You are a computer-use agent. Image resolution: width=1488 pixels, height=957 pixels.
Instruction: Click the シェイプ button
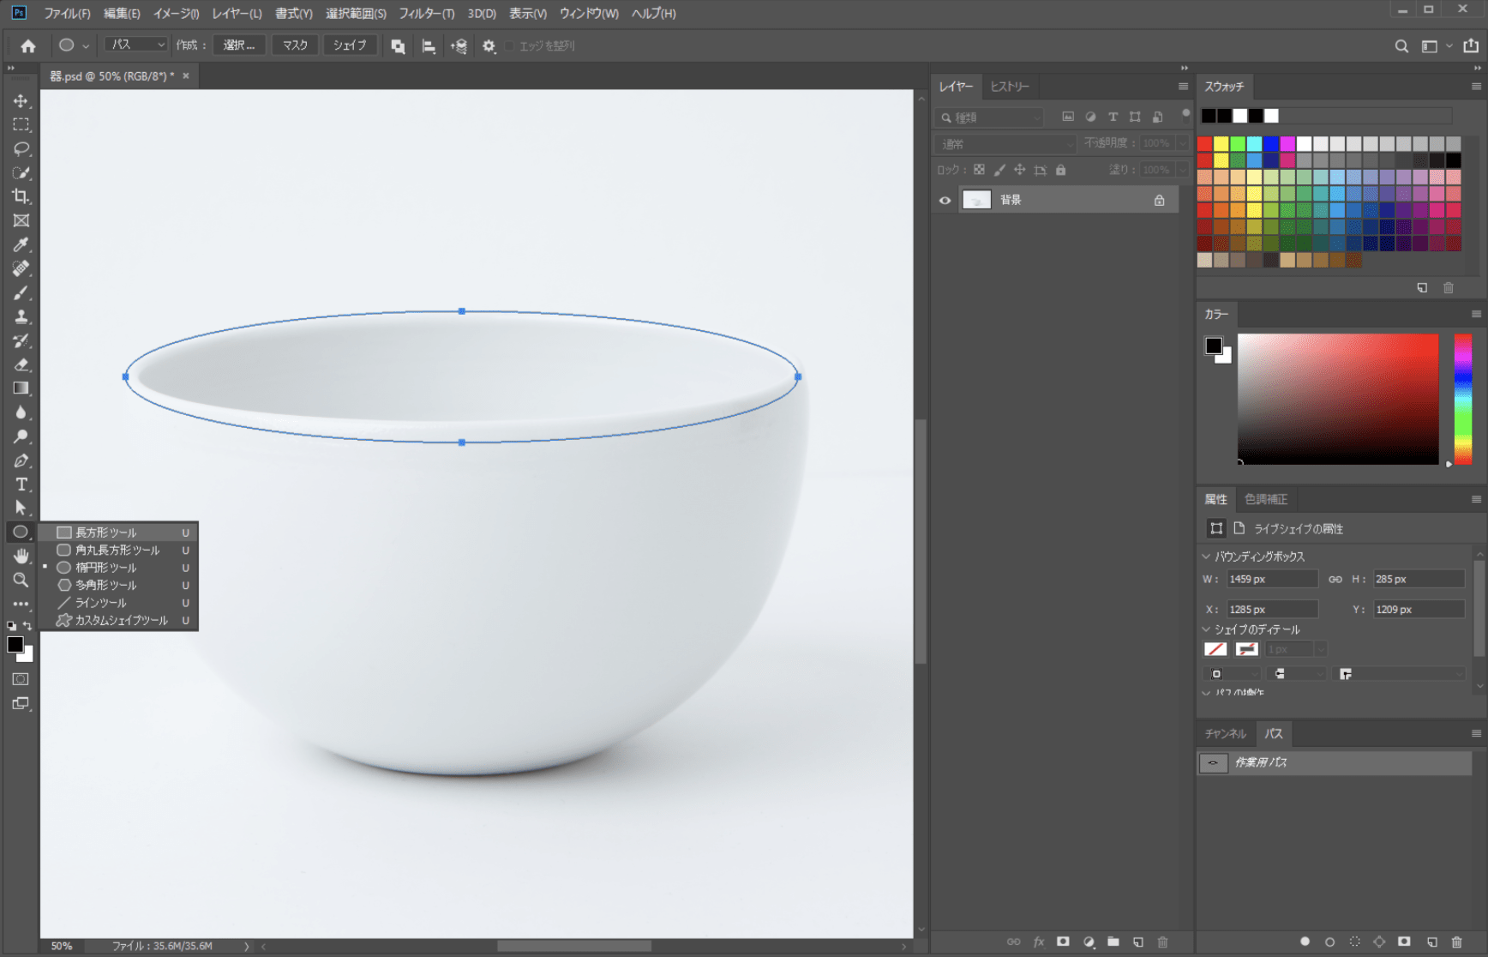349,45
